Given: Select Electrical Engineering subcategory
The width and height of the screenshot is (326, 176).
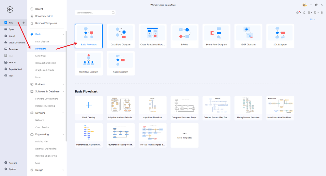Looking at the screenshot, I should click(46, 149).
